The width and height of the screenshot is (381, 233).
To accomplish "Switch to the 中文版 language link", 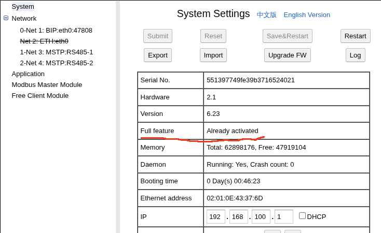I will [x=267, y=15].
